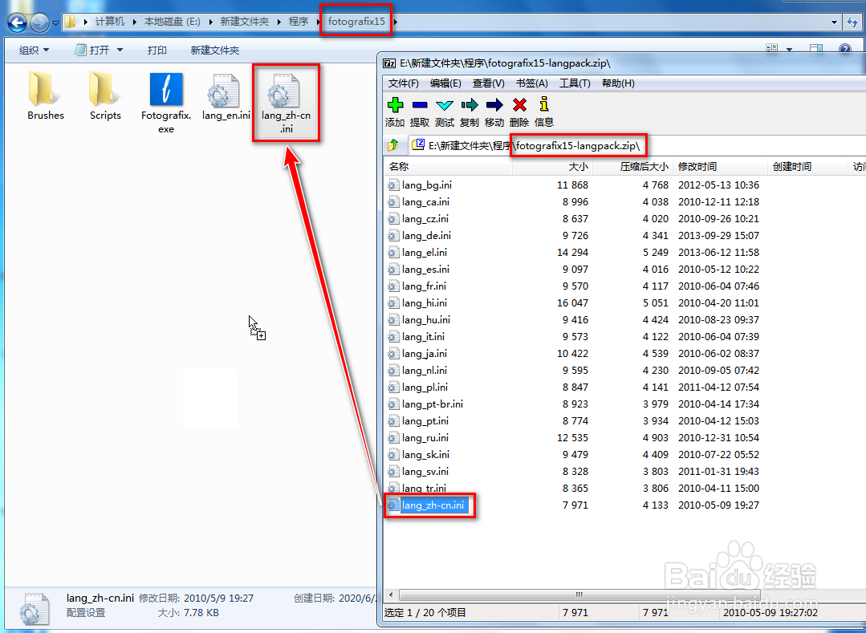Screen dimensions: 866x633
Task: Go up one folder level in 7-Zip
Action: 393,145
